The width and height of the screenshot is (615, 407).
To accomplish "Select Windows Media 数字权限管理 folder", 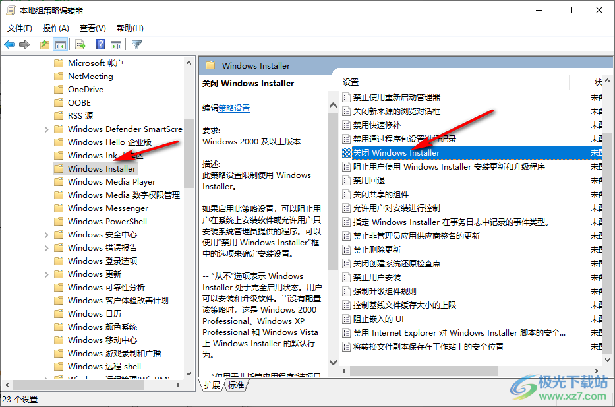I will 123,195.
